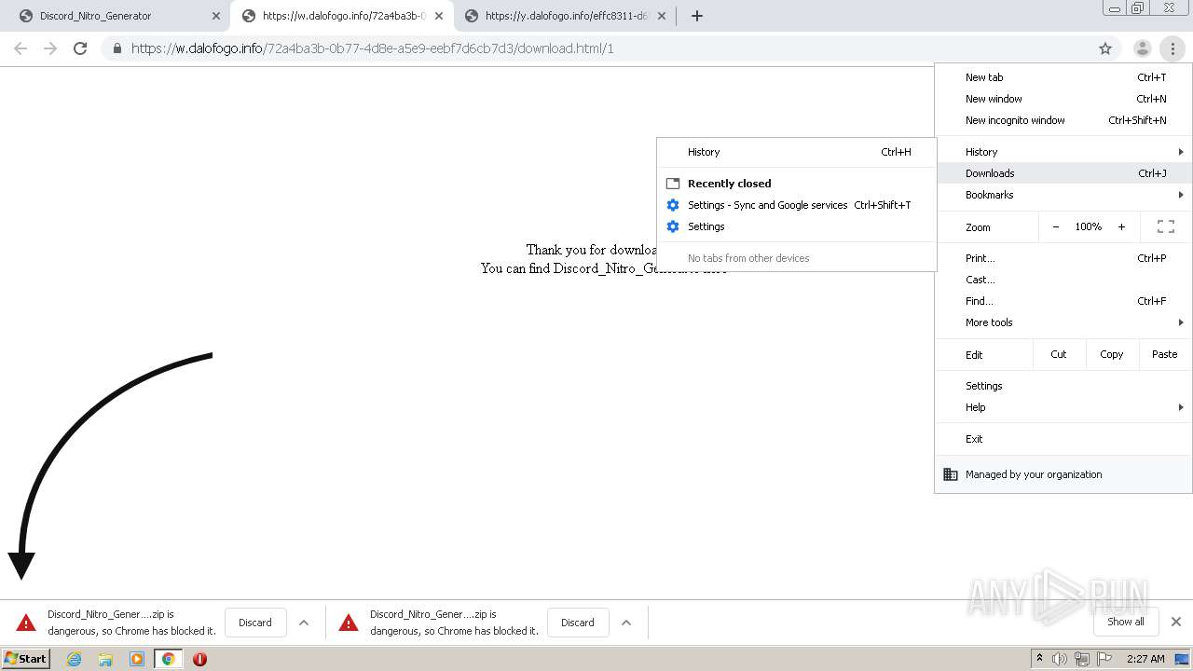
Task: Click the red Opera taskbar icon
Action: tap(199, 659)
